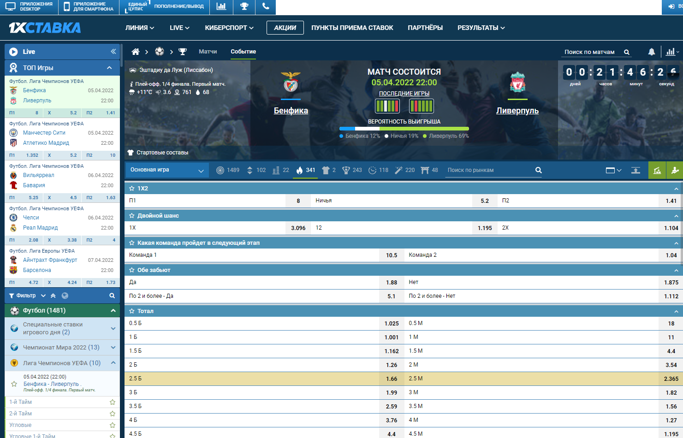Collapse Лига Чемпионов УЕФА (10) list

pyautogui.click(x=113, y=363)
